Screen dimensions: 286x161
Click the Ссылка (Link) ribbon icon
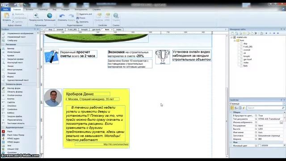click(x=116, y=16)
